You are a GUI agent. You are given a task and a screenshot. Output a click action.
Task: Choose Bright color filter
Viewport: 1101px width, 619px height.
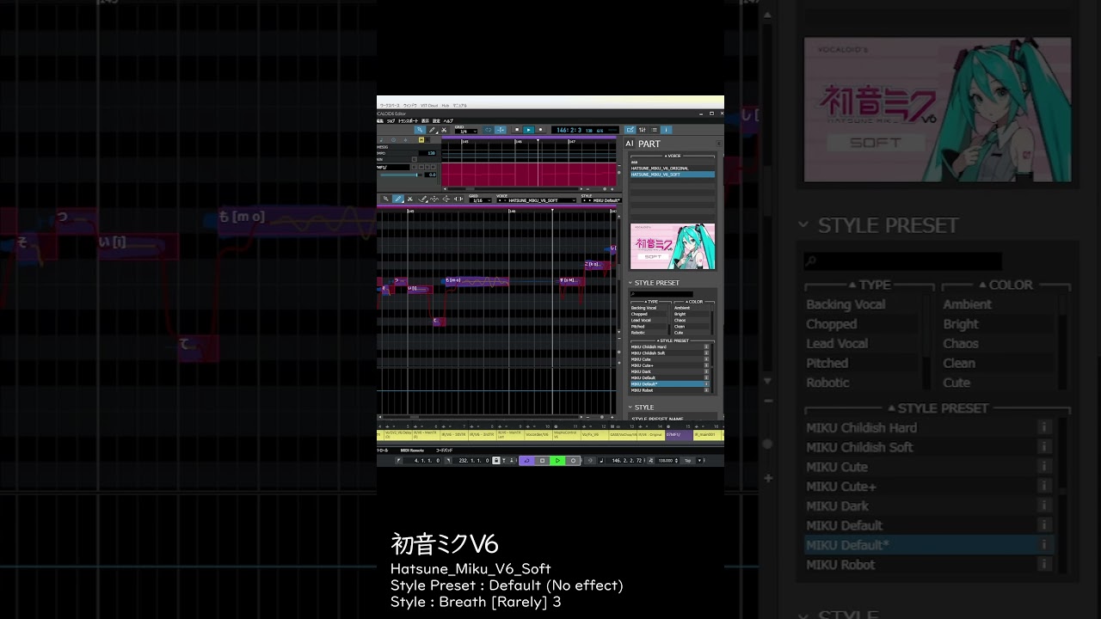click(692, 315)
